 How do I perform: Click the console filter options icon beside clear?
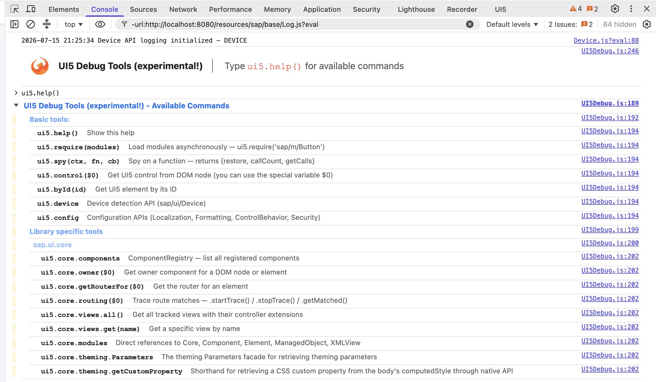[x=47, y=24]
